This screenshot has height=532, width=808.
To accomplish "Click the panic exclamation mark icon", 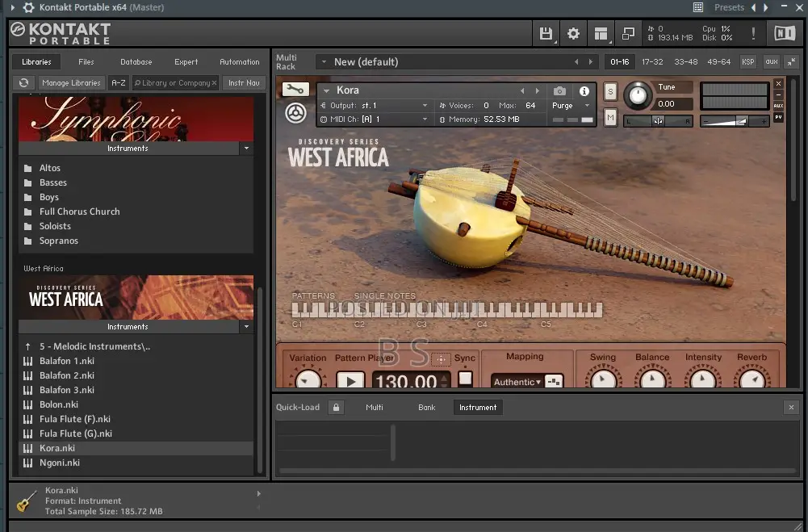I will point(753,34).
